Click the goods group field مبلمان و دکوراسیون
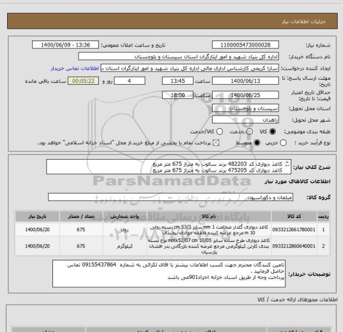 [170, 197]
